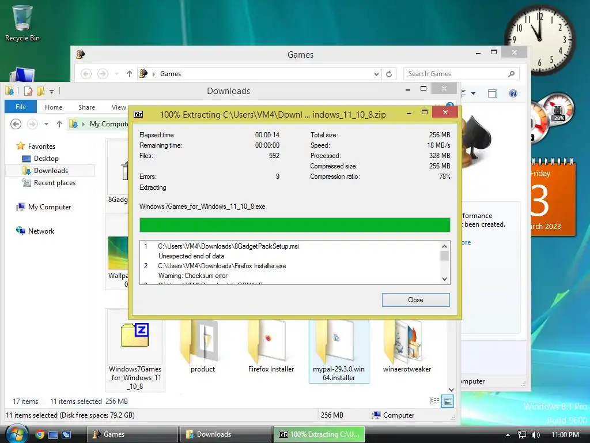Click the taskbar clock 11:00 PM
This screenshot has width=590, height=443.
(x=565, y=435)
